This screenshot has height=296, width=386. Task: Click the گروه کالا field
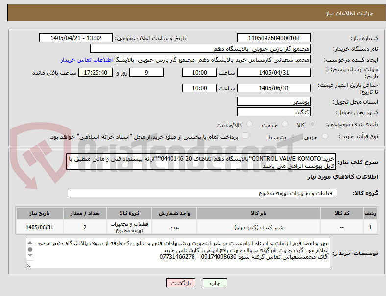[202, 193]
